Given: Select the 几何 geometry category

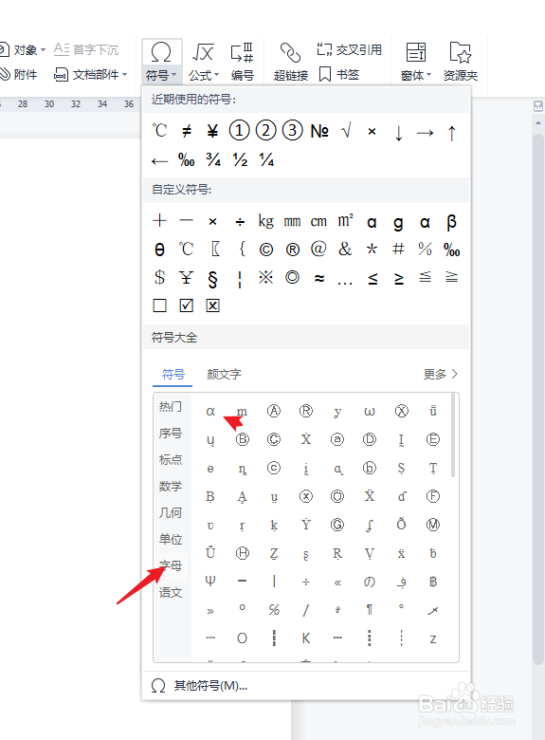Looking at the screenshot, I should coord(171,512).
